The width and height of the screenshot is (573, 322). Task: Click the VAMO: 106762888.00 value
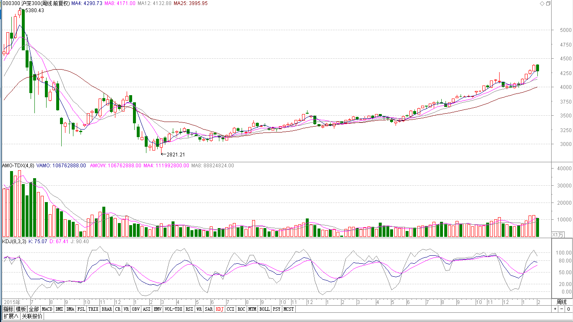(61, 166)
